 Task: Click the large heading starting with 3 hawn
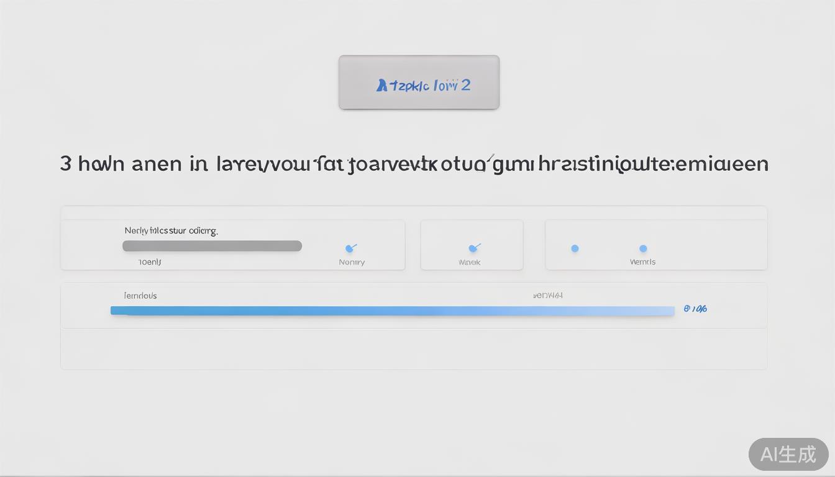click(x=414, y=164)
